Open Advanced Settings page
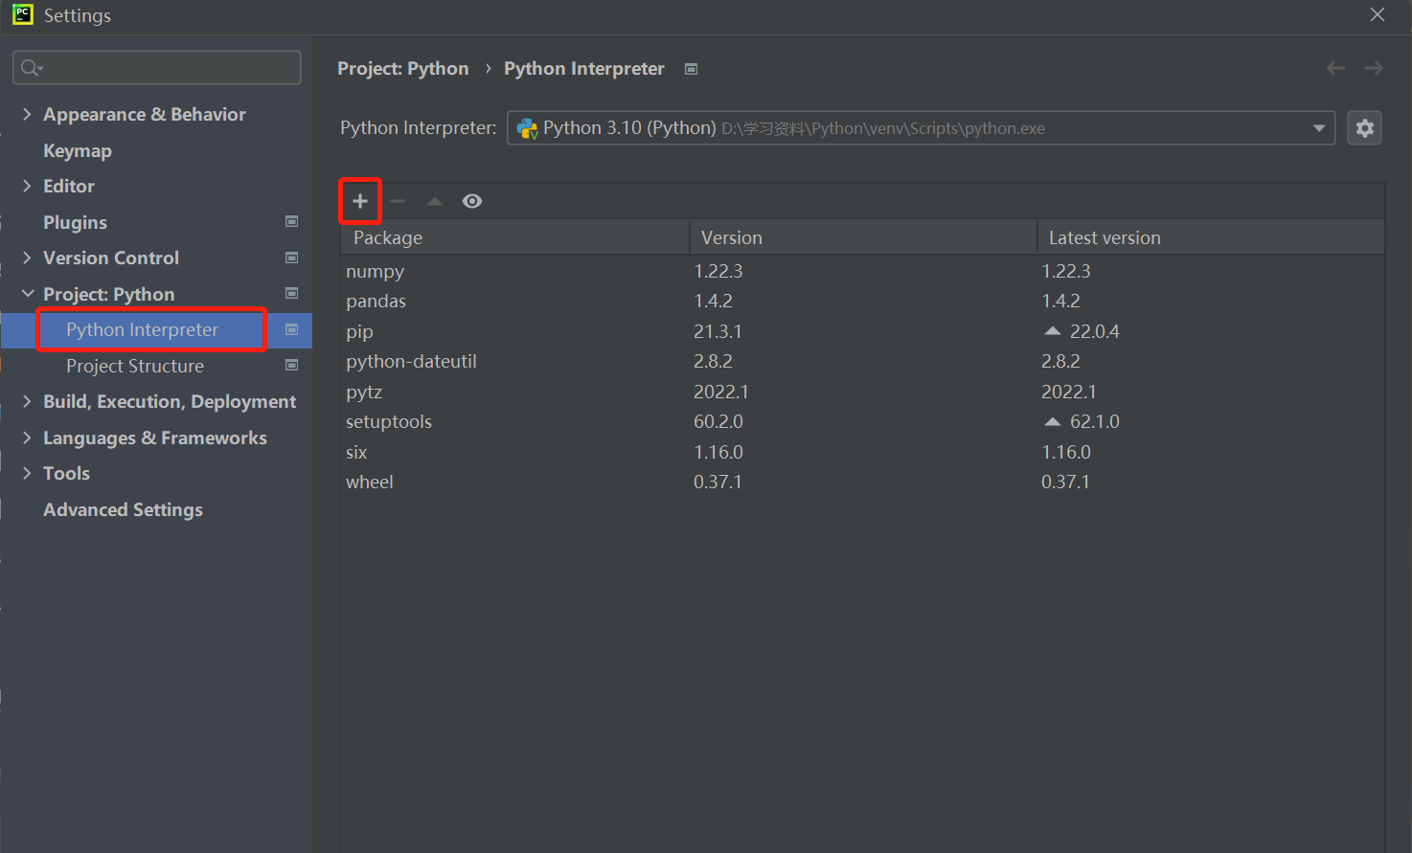Image resolution: width=1412 pixels, height=853 pixels. pos(123,509)
